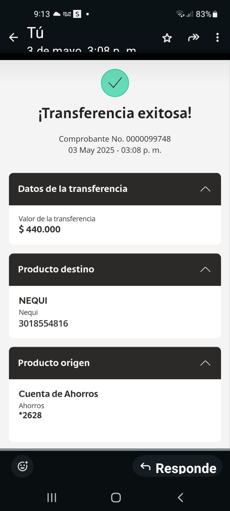
Task: Tap the Nequi number 3018554816
Action: 43,324
